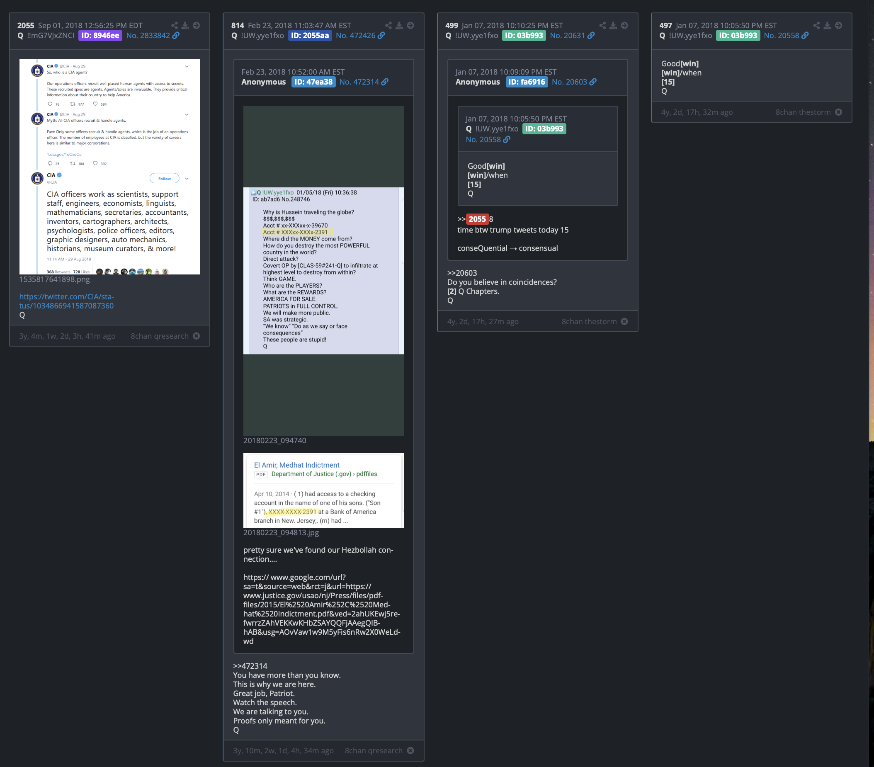Click the share icon on post 814
The image size is (874, 767).
click(388, 26)
